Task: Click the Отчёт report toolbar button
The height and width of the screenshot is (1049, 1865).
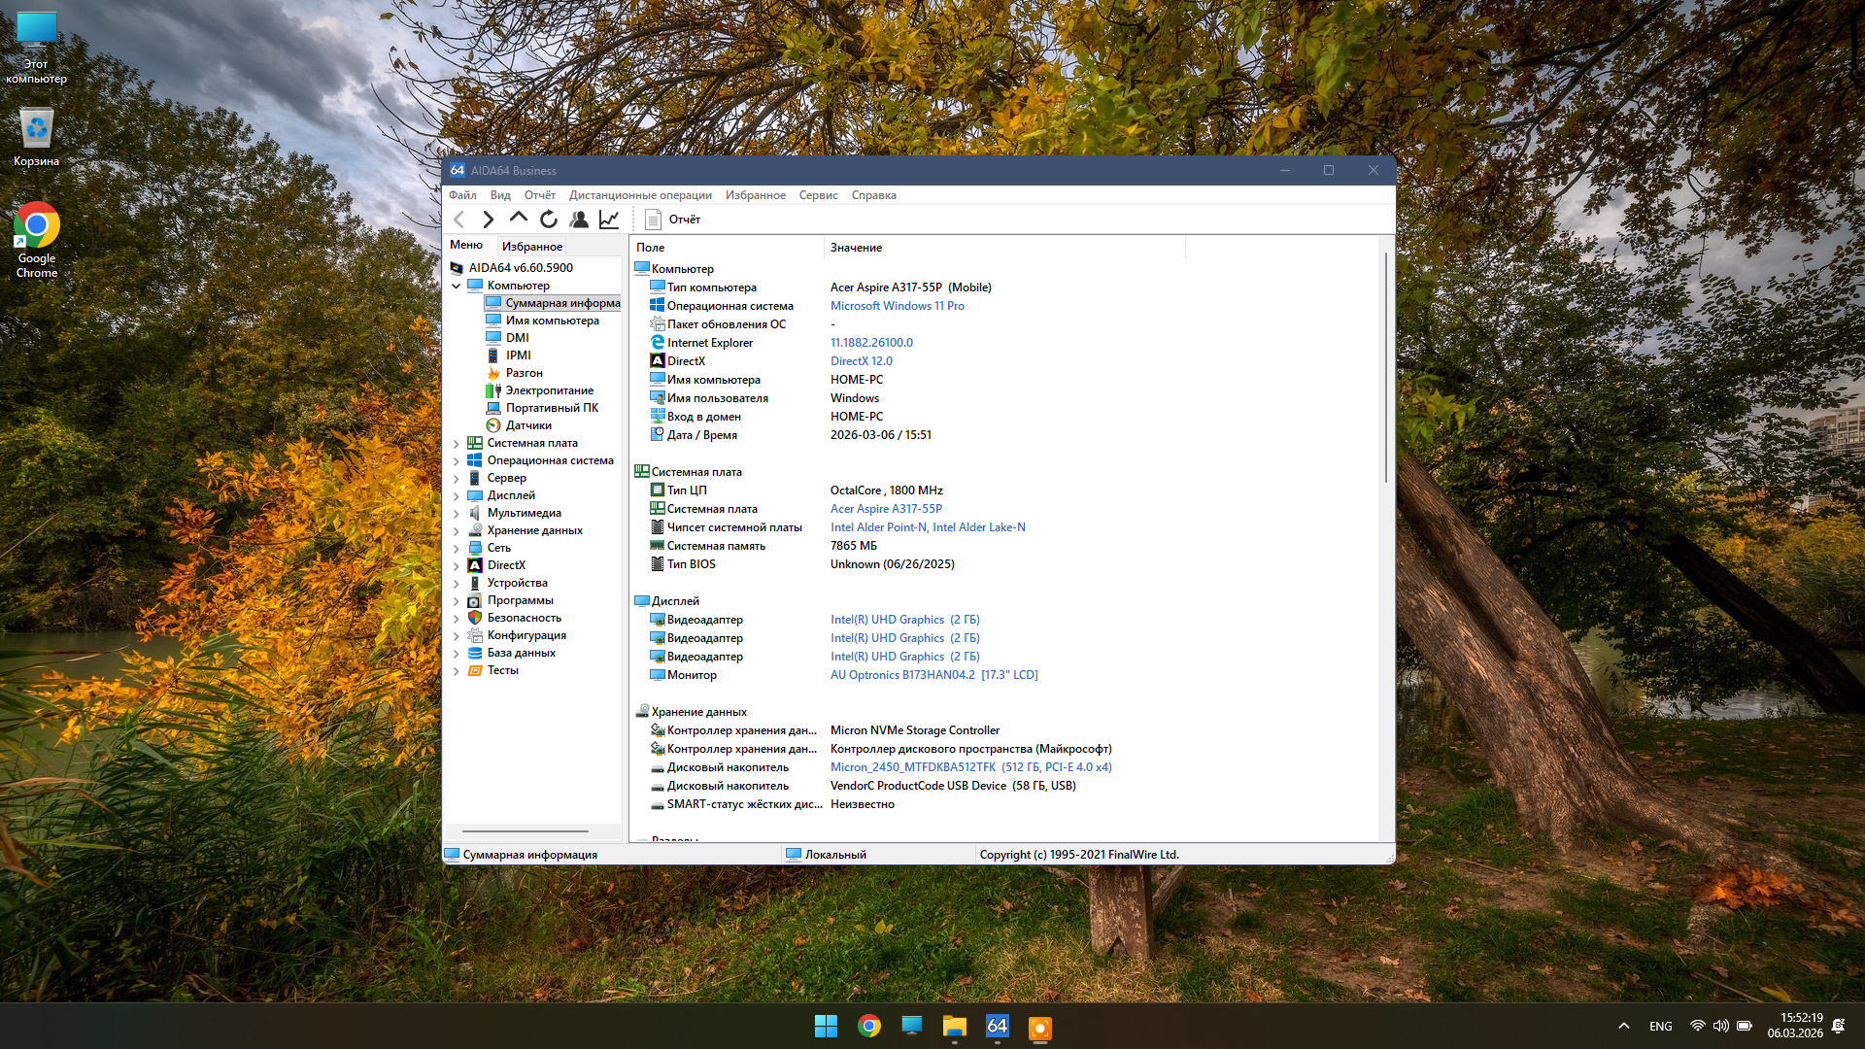Action: click(x=672, y=220)
